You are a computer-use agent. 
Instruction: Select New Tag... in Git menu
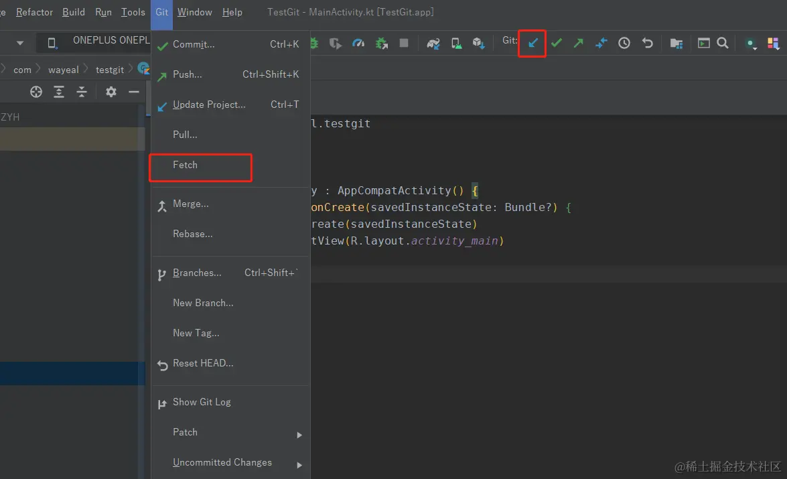pos(230,334)
